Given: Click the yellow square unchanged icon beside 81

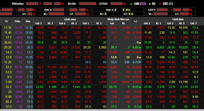Looking at the screenshot, I should pos(150,4).
